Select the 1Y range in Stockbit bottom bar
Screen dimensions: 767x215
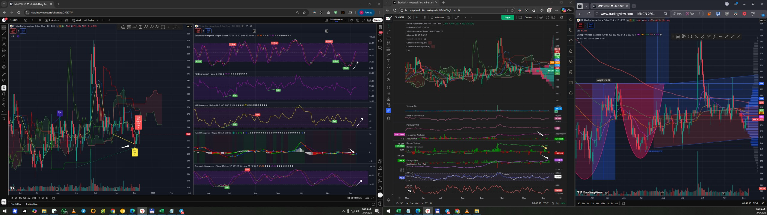point(422,203)
